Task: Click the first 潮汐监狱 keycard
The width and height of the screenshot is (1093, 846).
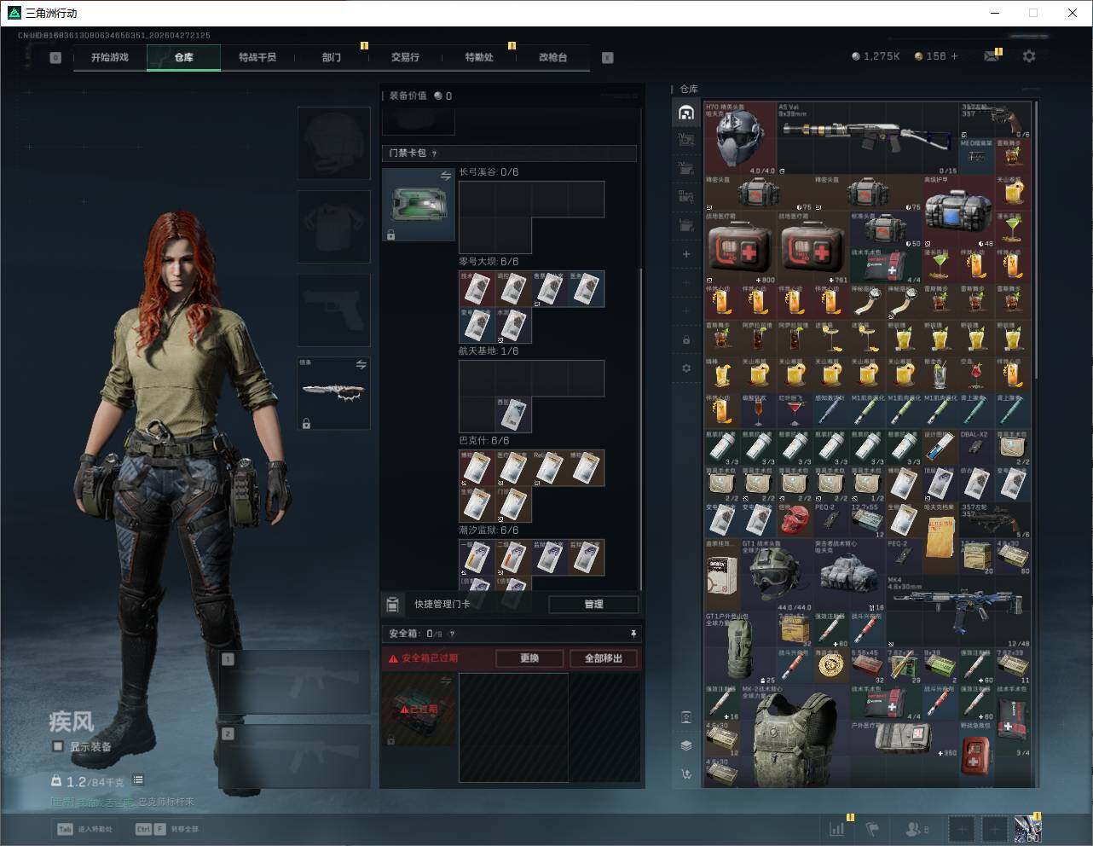Action: point(477,558)
